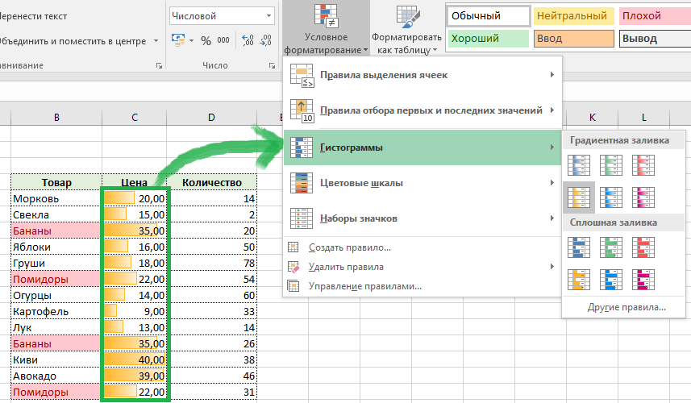Screen dimensions: 691x403
Task: Select column L header
Action: [644, 117]
